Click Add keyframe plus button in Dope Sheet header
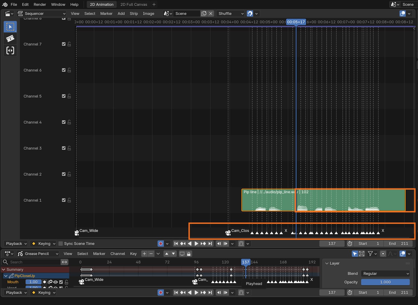The height and width of the screenshot is (305, 418). [x=144, y=253]
